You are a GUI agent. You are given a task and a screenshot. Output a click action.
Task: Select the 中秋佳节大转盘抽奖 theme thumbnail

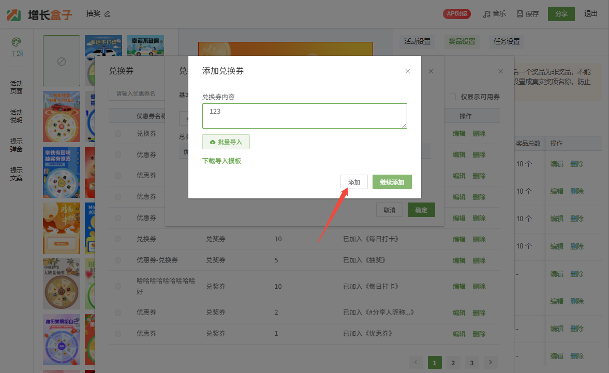pyautogui.click(x=62, y=284)
